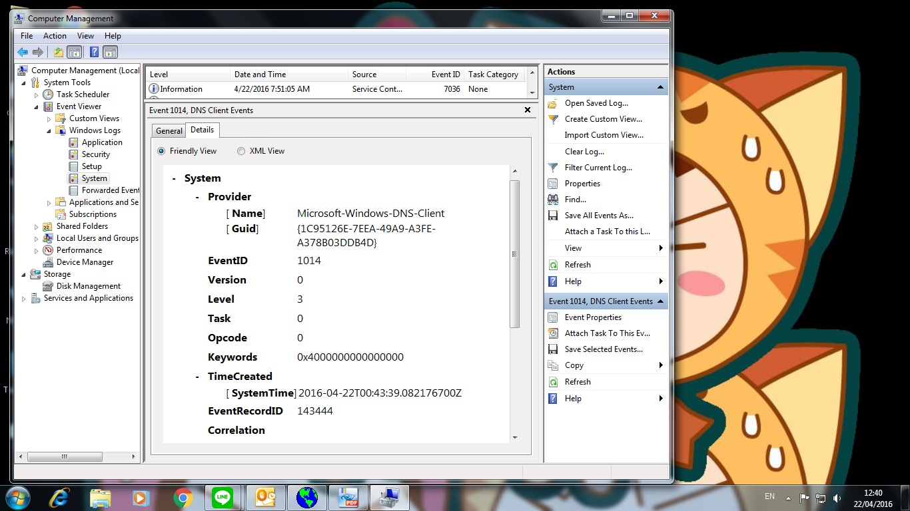Click the Find binoculars icon in Actions

pos(553,200)
